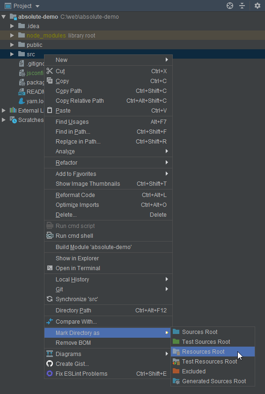
Task: Click the Synchronize 'src' refresh icon
Action: pyautogui.click(x=50, y=299)
